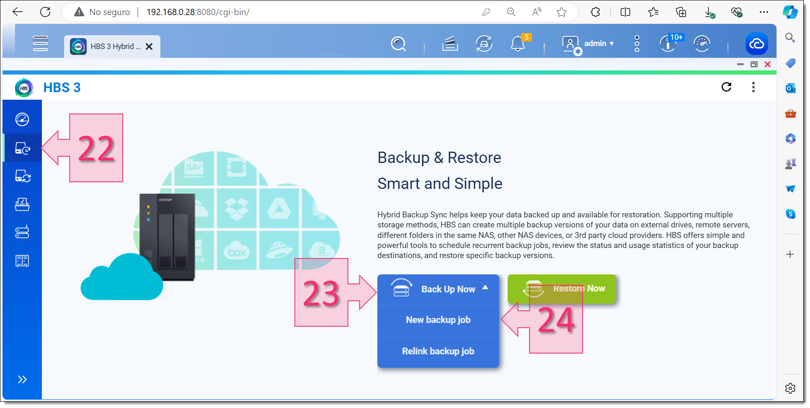Screen dimensions: 810x408
Task: Click the Restore Now button
Action: [x=562, y=289]
